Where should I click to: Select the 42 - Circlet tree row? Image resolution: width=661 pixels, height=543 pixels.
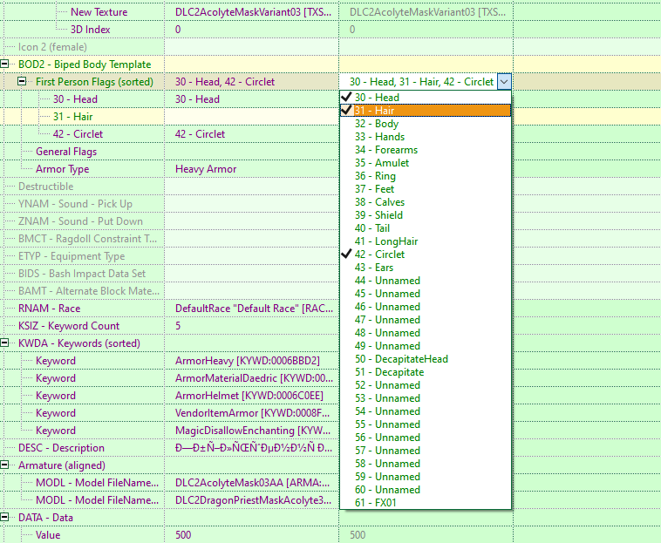tap(78, 134)
